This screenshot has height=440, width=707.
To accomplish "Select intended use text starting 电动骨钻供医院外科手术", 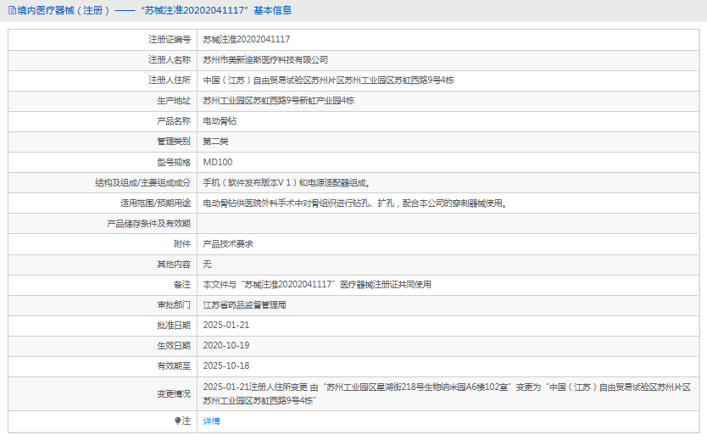I will (355, 203).
